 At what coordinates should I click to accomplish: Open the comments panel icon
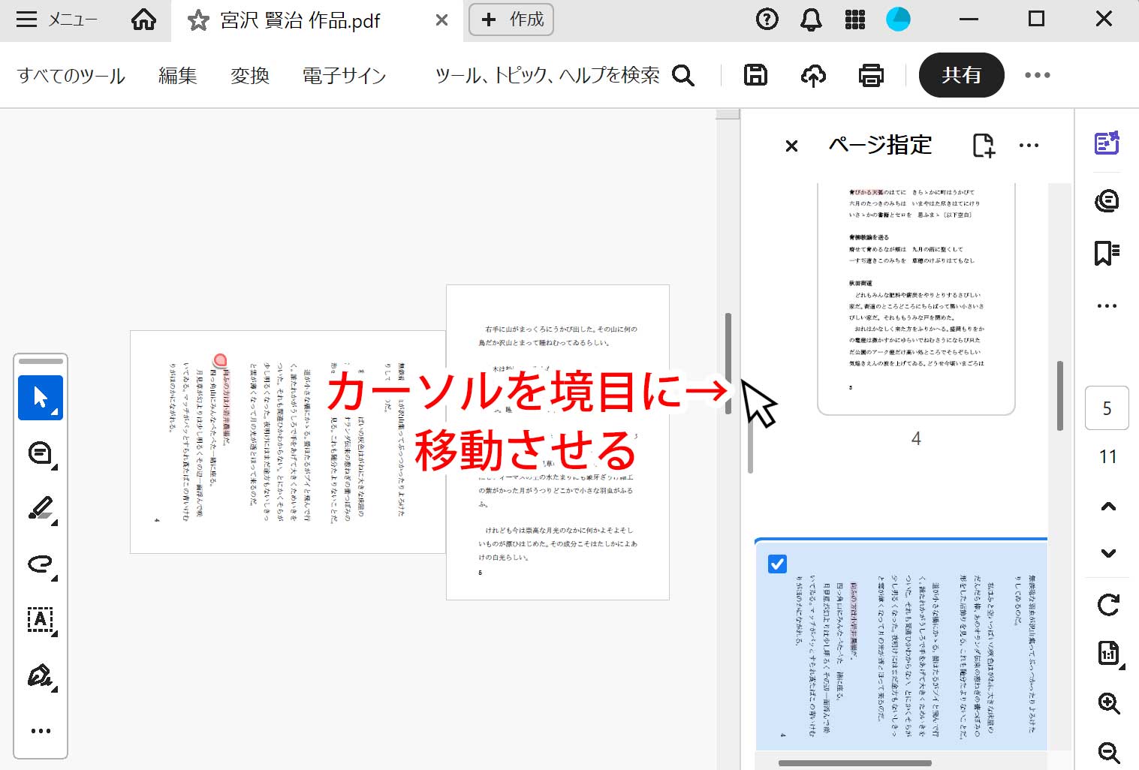click(x=1107, y=200)
